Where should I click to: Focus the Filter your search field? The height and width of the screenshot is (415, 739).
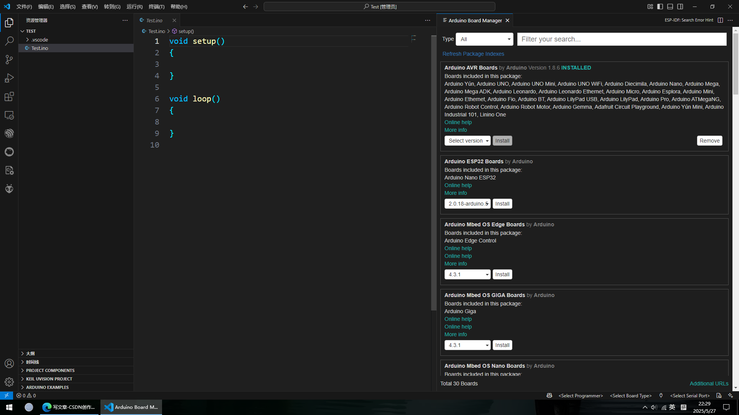pos(622,39)
